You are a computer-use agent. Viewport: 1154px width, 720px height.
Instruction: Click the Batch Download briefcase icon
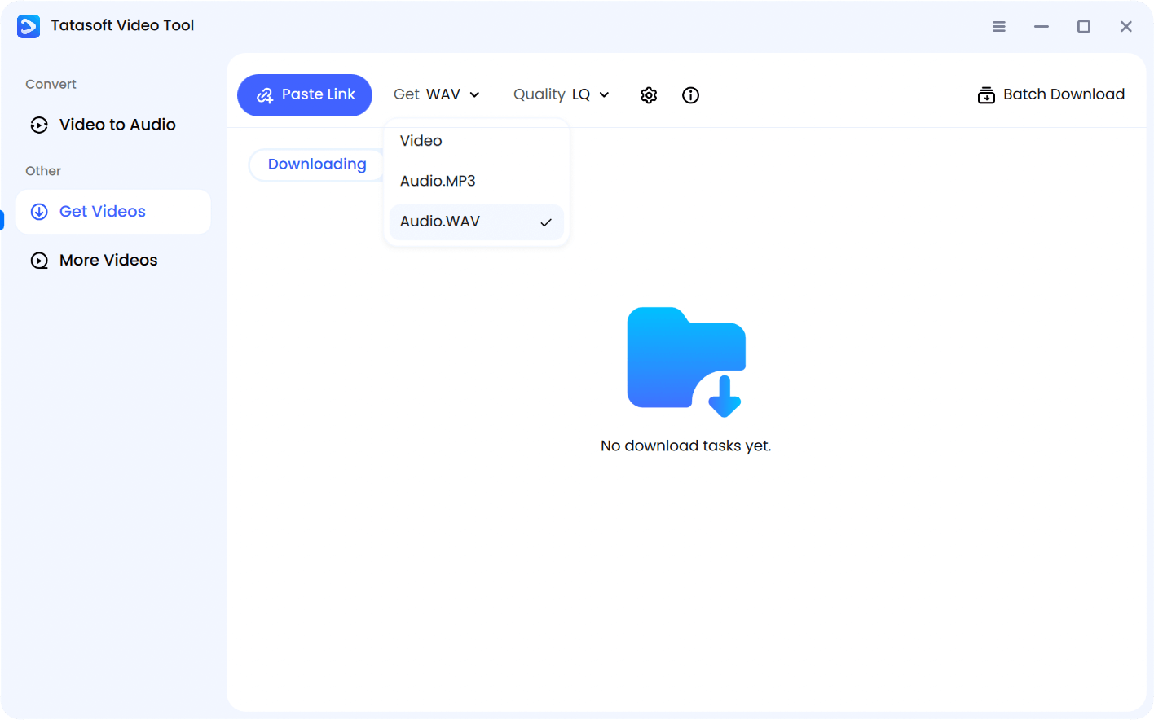tap(986, 94)
